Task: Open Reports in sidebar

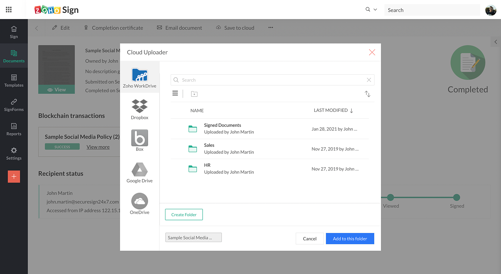Action: pos(14,129)
